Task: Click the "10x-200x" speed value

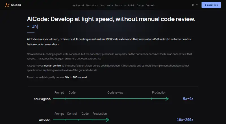Action: 185,120
